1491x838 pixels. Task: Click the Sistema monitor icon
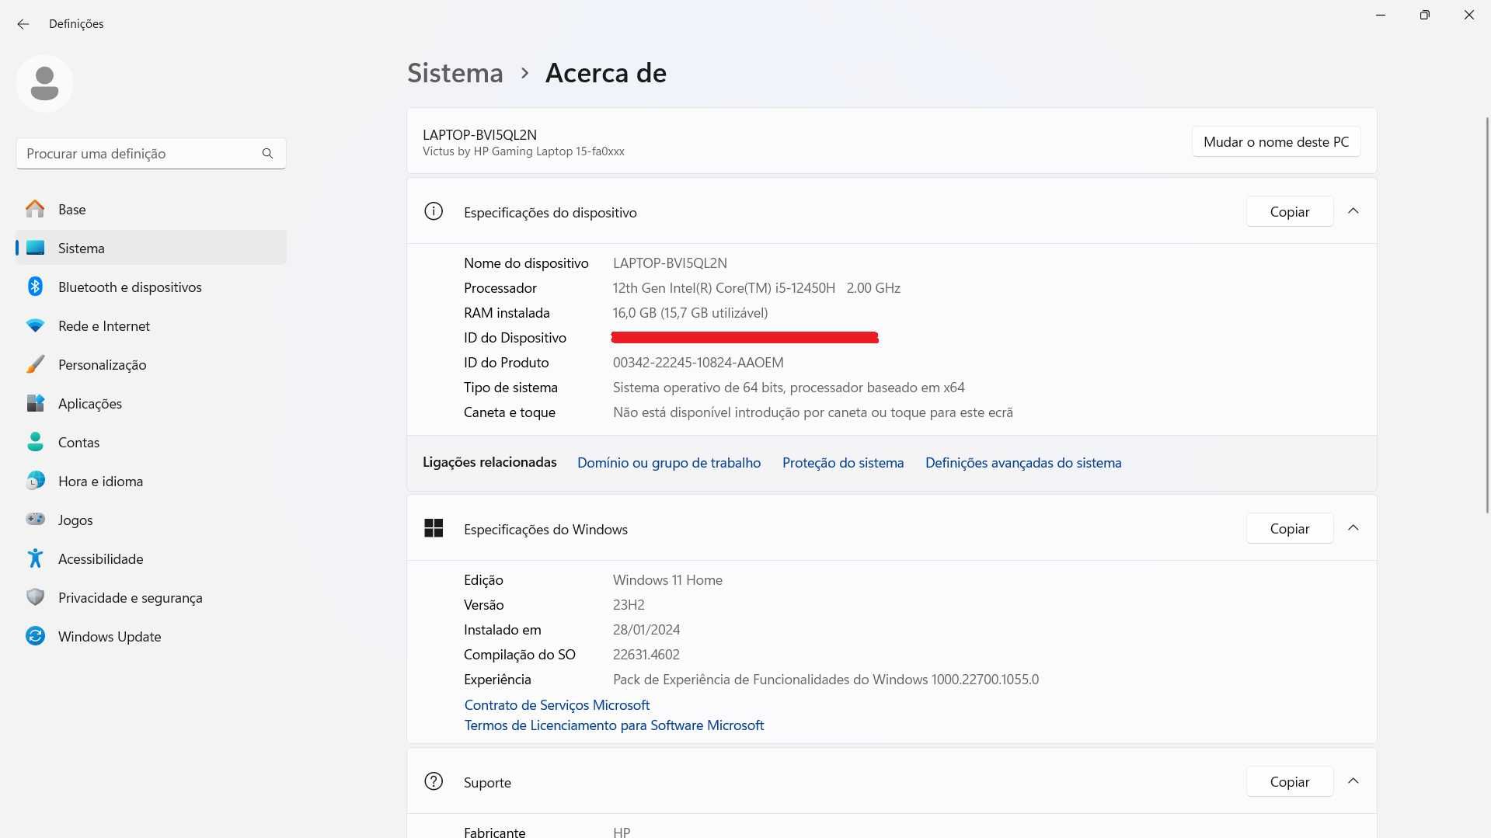(x=35, y=248)
